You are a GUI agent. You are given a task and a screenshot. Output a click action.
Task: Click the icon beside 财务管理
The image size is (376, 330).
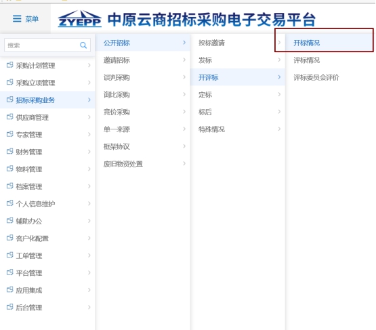tap(10, 151)
